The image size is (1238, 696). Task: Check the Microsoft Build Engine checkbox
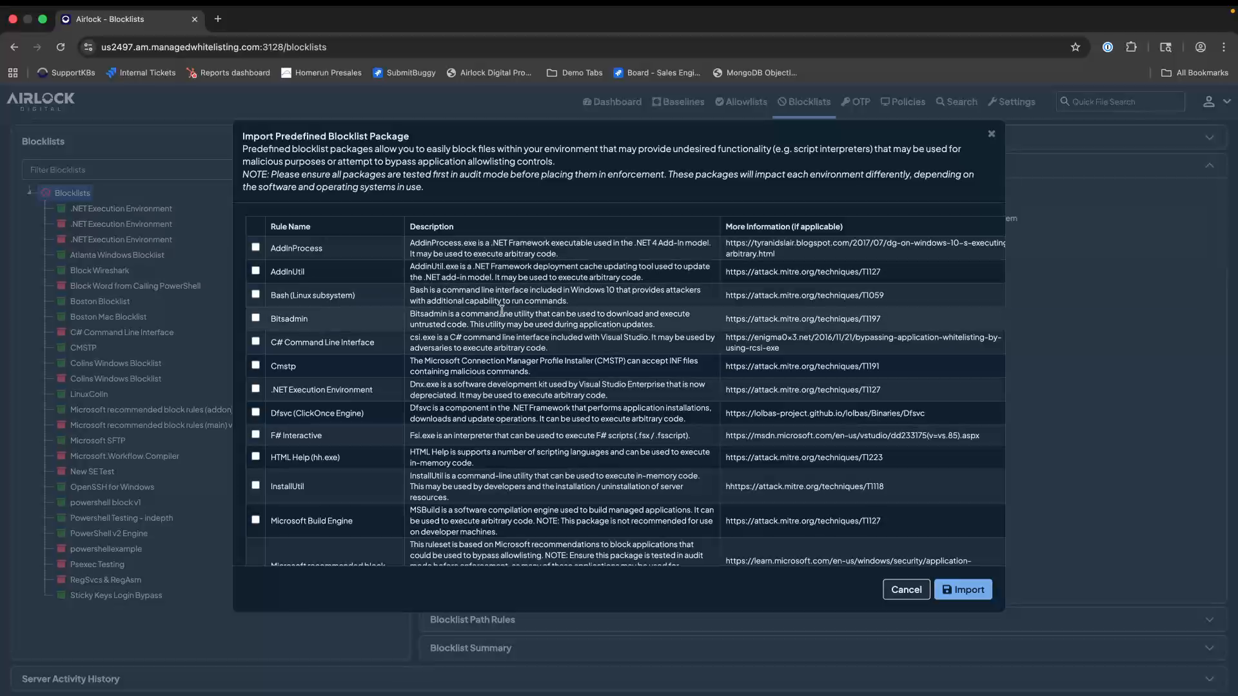point(255,519)
